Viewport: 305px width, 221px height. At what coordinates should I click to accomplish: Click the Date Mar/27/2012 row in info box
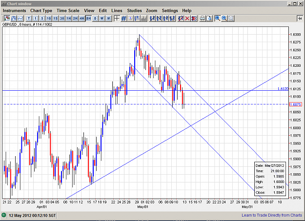tap(270, 166)
